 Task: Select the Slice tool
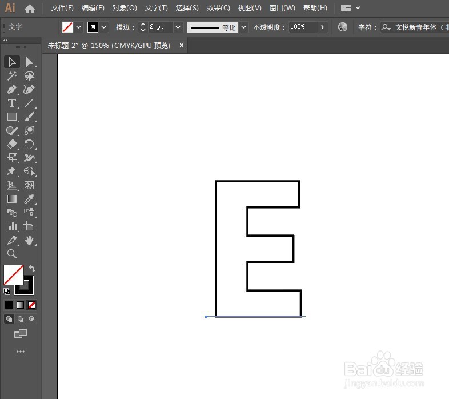pyautogui.click(x=12, y=240)
